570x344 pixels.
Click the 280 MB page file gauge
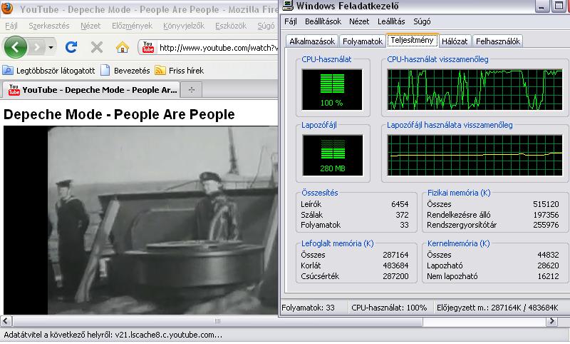tap(332, 156)
